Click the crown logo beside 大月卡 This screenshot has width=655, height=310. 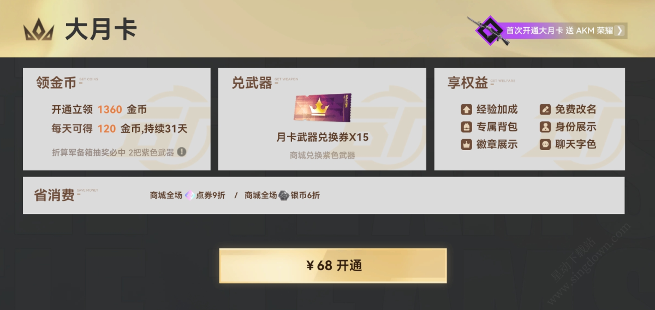39,30
